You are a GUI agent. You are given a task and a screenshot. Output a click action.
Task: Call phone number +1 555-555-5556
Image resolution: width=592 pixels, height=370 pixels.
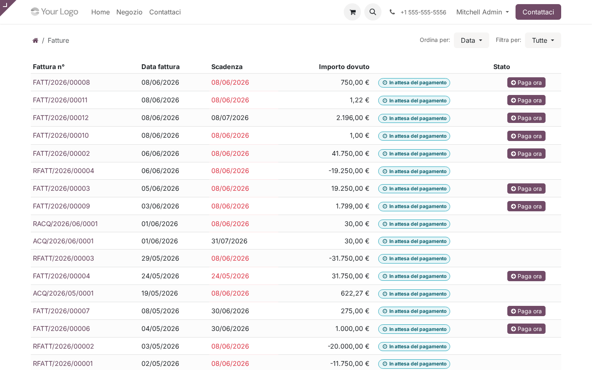click(423, 12)
